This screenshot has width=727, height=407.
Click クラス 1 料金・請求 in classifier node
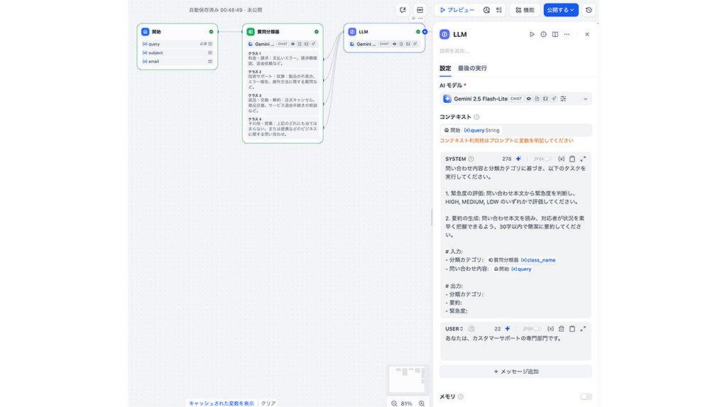coord(283,59)
